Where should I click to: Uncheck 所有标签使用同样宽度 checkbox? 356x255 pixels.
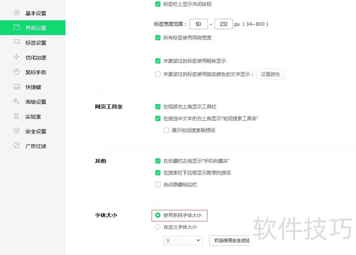(x=158, y=38)
